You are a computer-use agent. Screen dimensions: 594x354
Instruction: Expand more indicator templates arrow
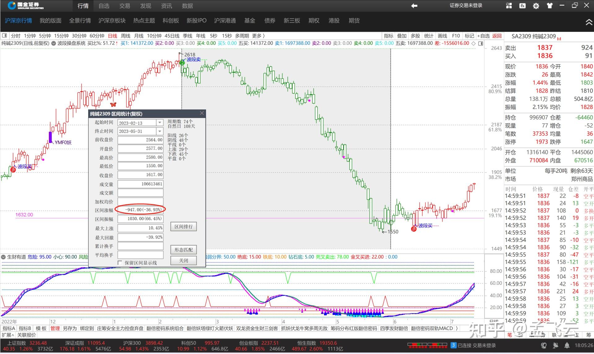tap(457, 328)
